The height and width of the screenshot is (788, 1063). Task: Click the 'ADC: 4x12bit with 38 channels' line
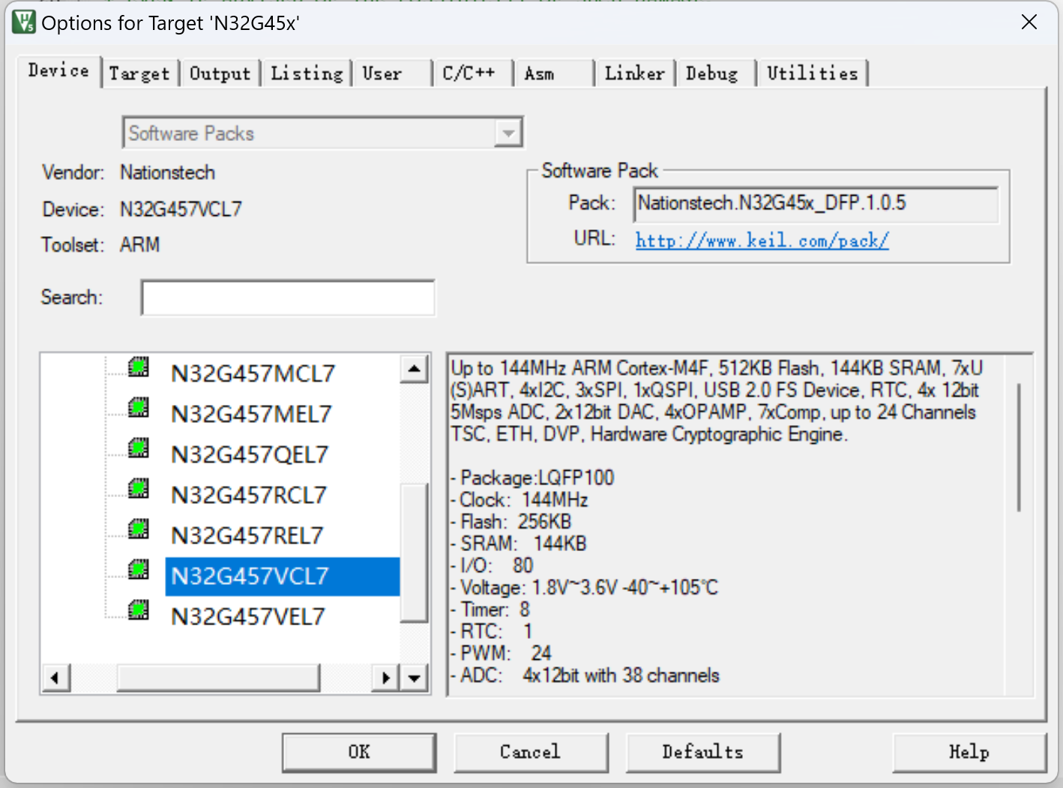point(585,676)
